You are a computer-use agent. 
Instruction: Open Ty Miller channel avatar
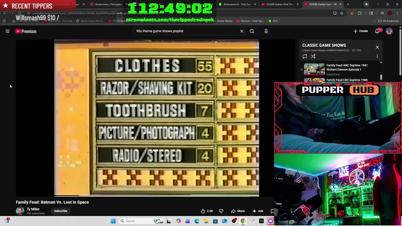point(20,211)
